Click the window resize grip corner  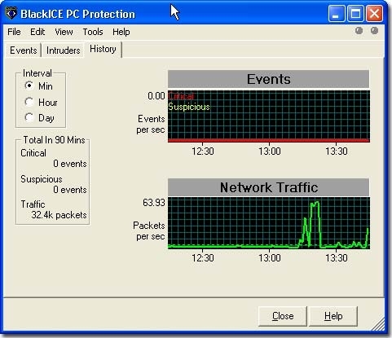coord(378,324)
